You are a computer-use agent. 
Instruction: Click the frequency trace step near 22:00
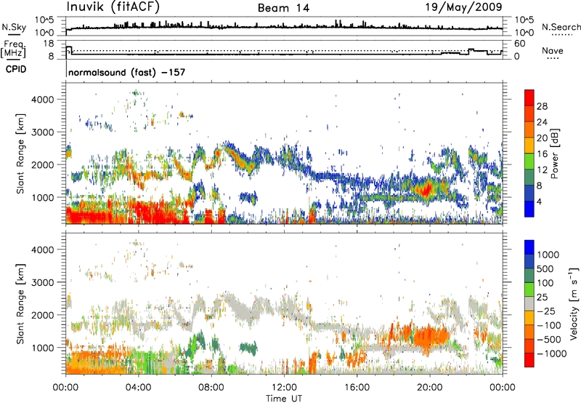[471, 50]
